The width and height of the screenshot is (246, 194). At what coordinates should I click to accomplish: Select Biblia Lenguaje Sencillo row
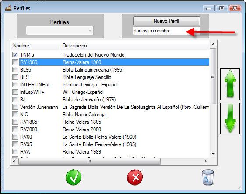tap(110, 77)
